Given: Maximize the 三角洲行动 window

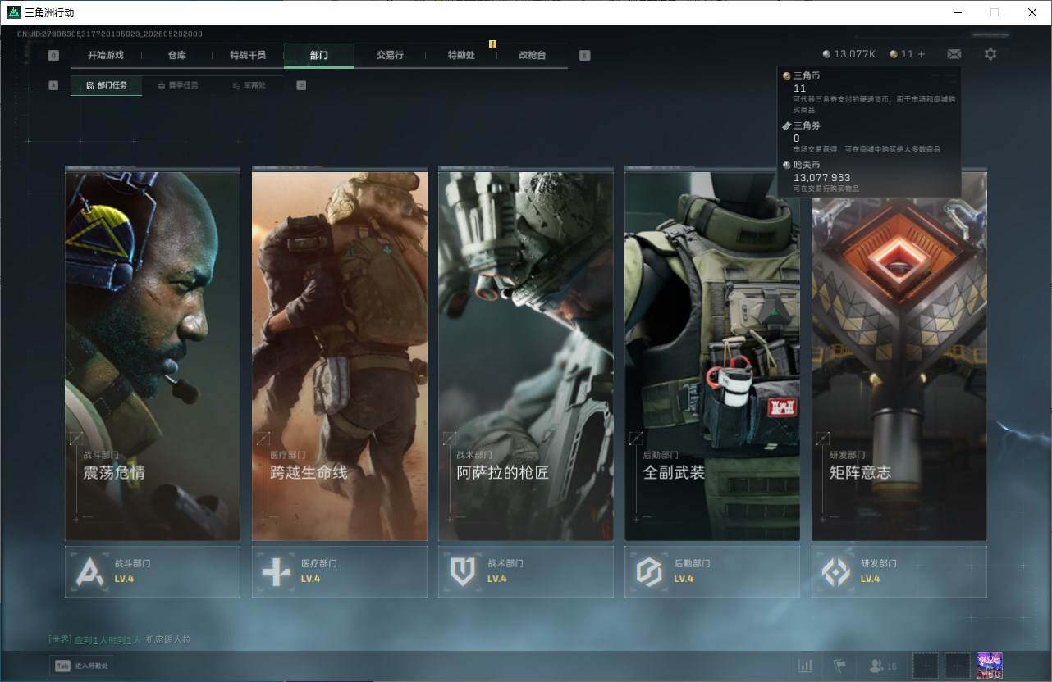Looking at the screenshot, I should click(995, 12).
